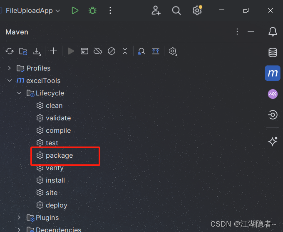Select the package lifecycle phase
283x232 pixels.
(x=55, y=155)
